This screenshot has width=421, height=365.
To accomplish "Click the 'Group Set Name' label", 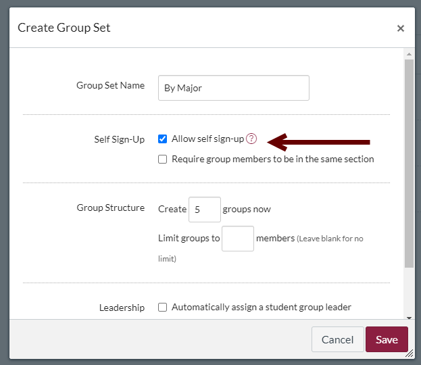I will click(x=110, y=85).
